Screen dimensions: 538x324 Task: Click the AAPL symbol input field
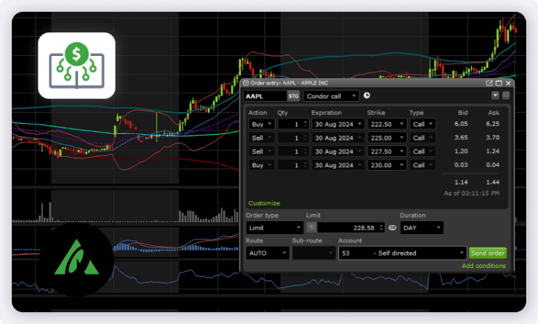pos(265,96)
